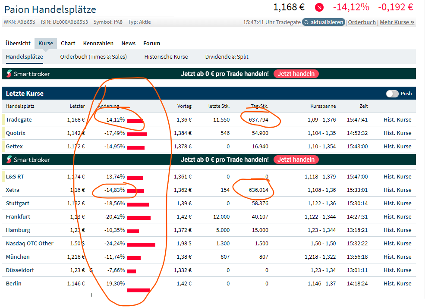Screen dimensions: 425x307
Task: Open Hist. Kurse for Gettex row
Action: click(x=397, y=146)
